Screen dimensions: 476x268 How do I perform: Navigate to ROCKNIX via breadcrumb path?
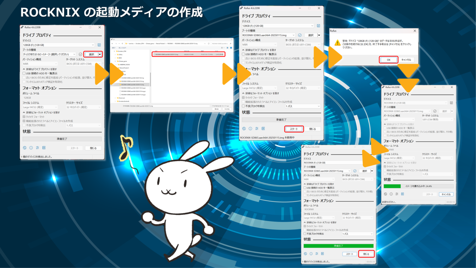(170, 44)
